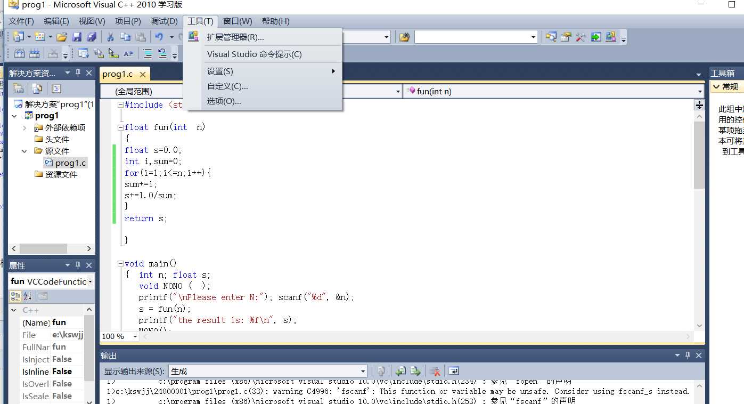Click the New Project toolbar icon
Viewport: 744px width, 404px height.
pos(19,37)
